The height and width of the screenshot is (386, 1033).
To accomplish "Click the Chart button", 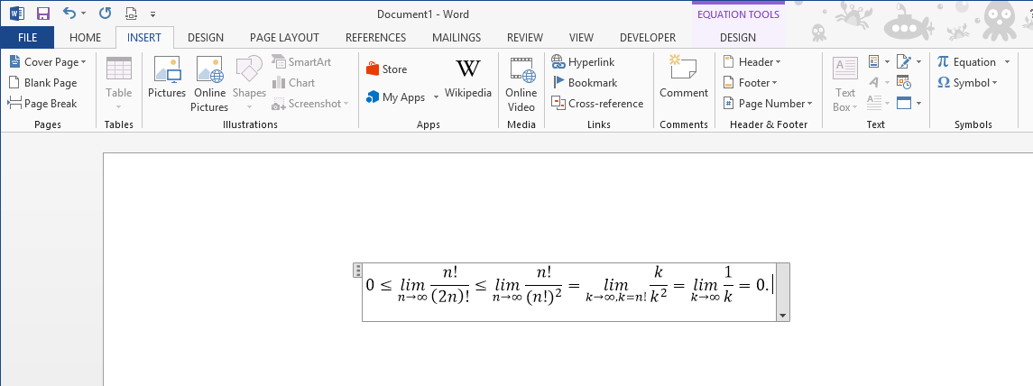I will click(294, 83).
